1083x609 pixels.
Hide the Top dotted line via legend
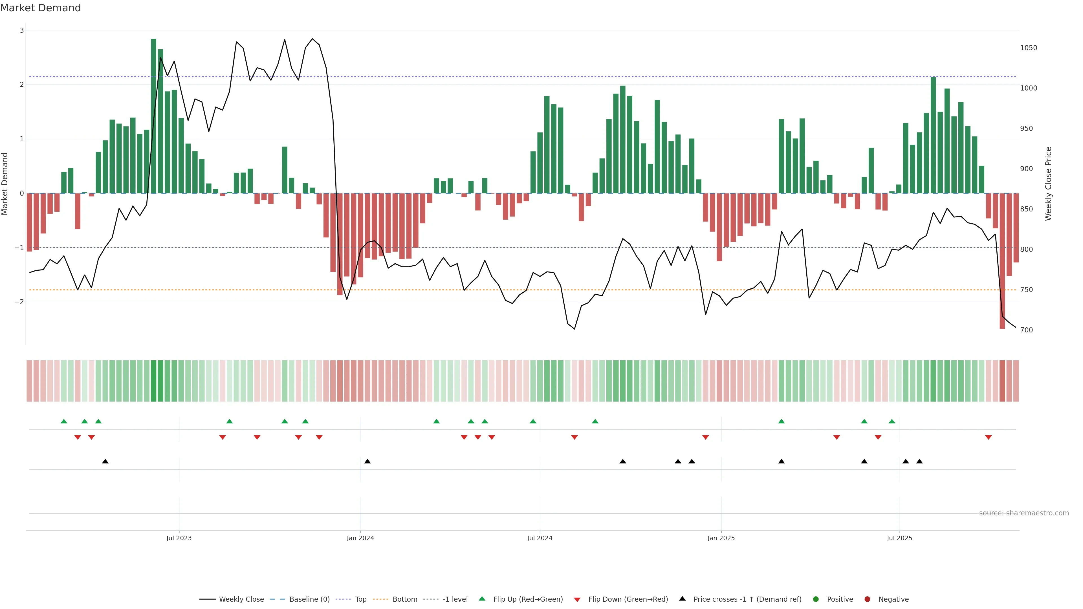point(360,599)
